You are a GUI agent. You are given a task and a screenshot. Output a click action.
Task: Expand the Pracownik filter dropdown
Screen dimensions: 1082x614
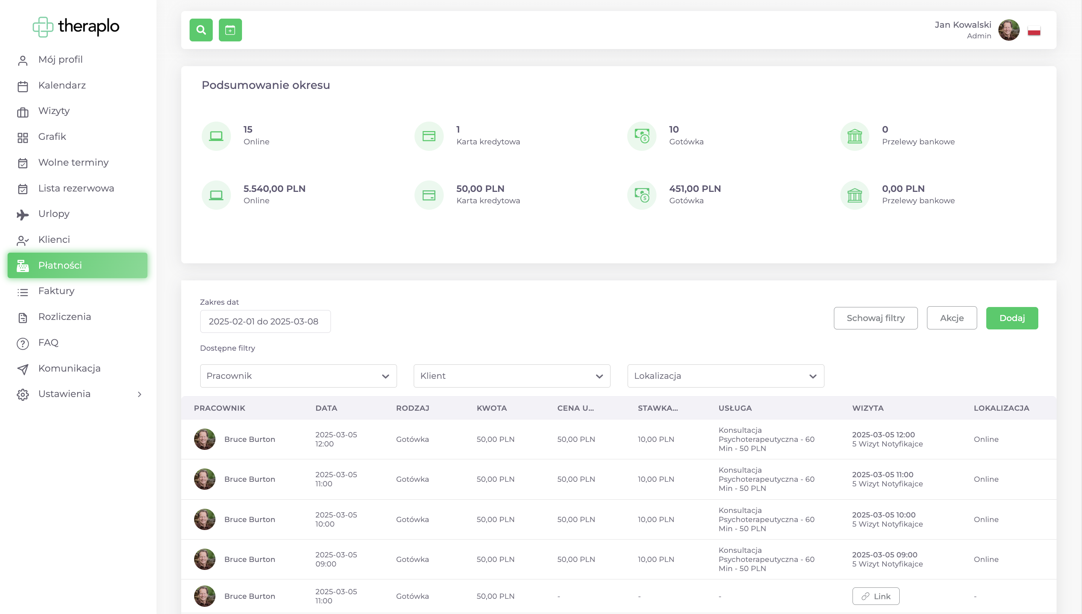click(298, 376)
